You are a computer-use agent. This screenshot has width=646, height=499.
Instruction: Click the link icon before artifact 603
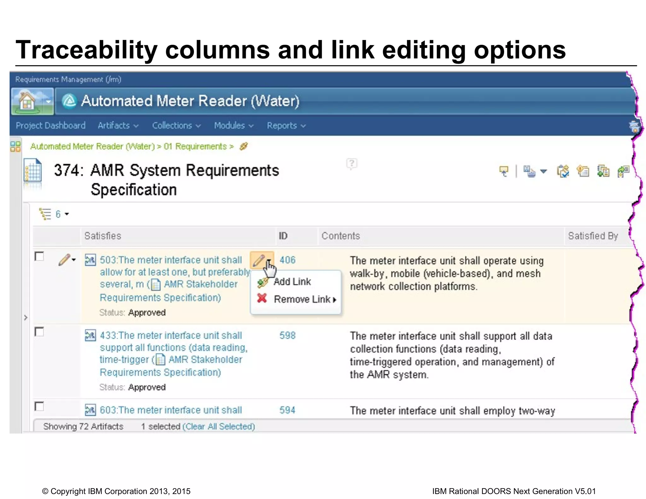click(x=90, y=410)
